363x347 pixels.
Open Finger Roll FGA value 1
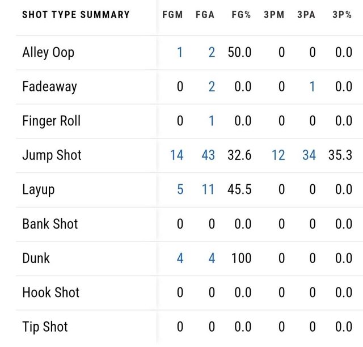click(x=212, y=121)
